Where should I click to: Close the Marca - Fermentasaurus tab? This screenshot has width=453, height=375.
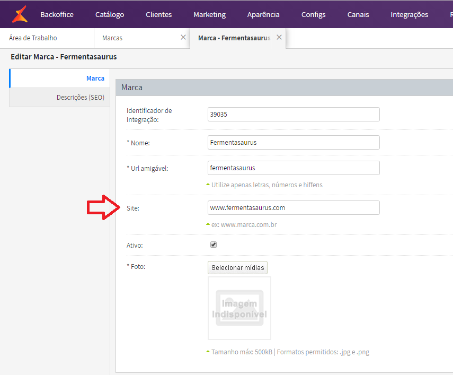[279, 37]
